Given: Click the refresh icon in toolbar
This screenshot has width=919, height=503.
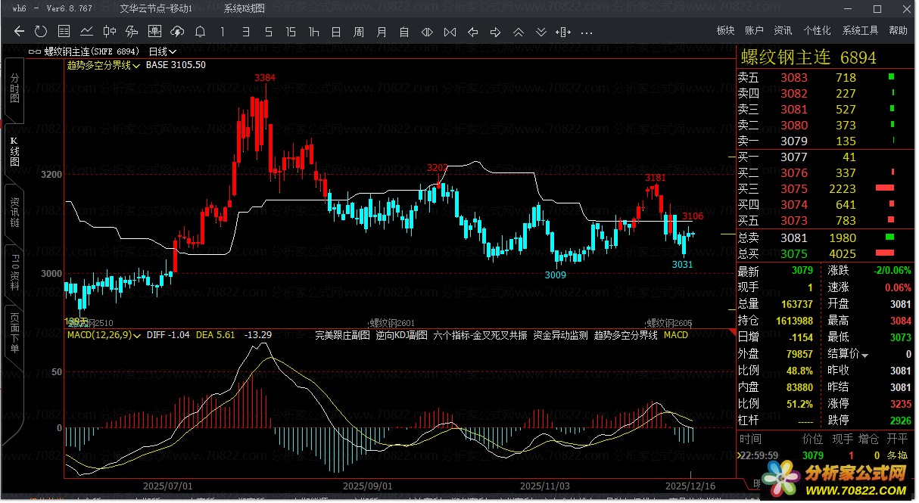Looking at the screenshot, I should (x=41, y=32).
